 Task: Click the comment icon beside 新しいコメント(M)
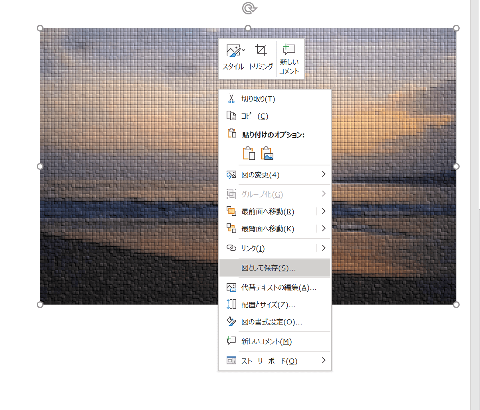point(231,341)
